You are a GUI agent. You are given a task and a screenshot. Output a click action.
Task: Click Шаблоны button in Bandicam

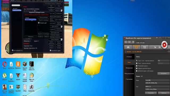coord(164,93)
